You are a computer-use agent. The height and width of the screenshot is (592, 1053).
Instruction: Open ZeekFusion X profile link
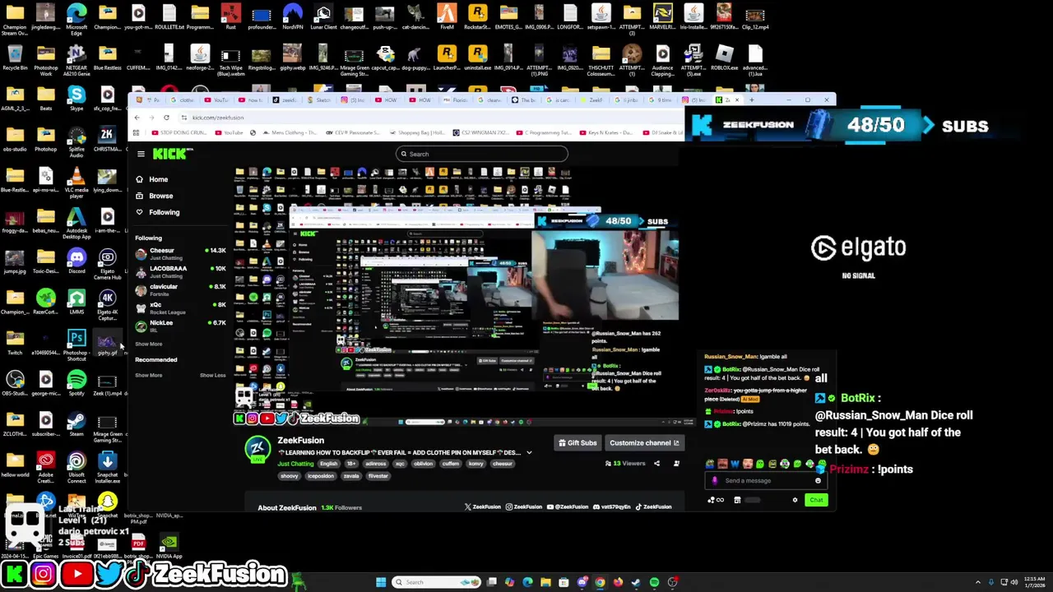coord(483,506)
